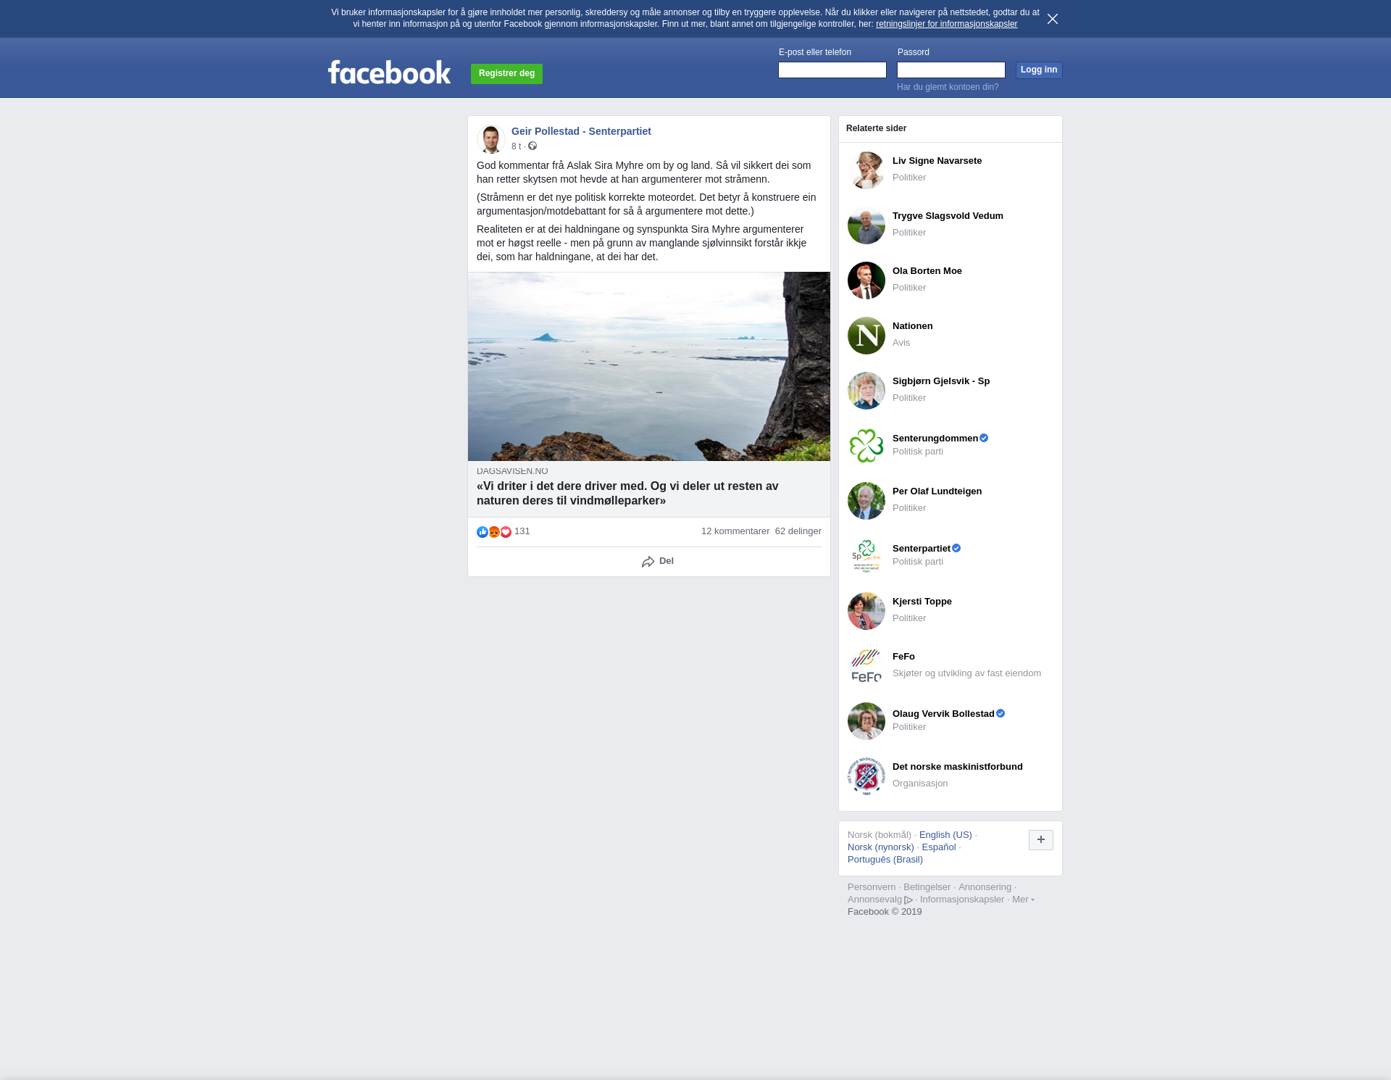Click Olaug Vervik Bollestad verified badge
This screenshot has width=1391, height=1080.
point(1001,713)
